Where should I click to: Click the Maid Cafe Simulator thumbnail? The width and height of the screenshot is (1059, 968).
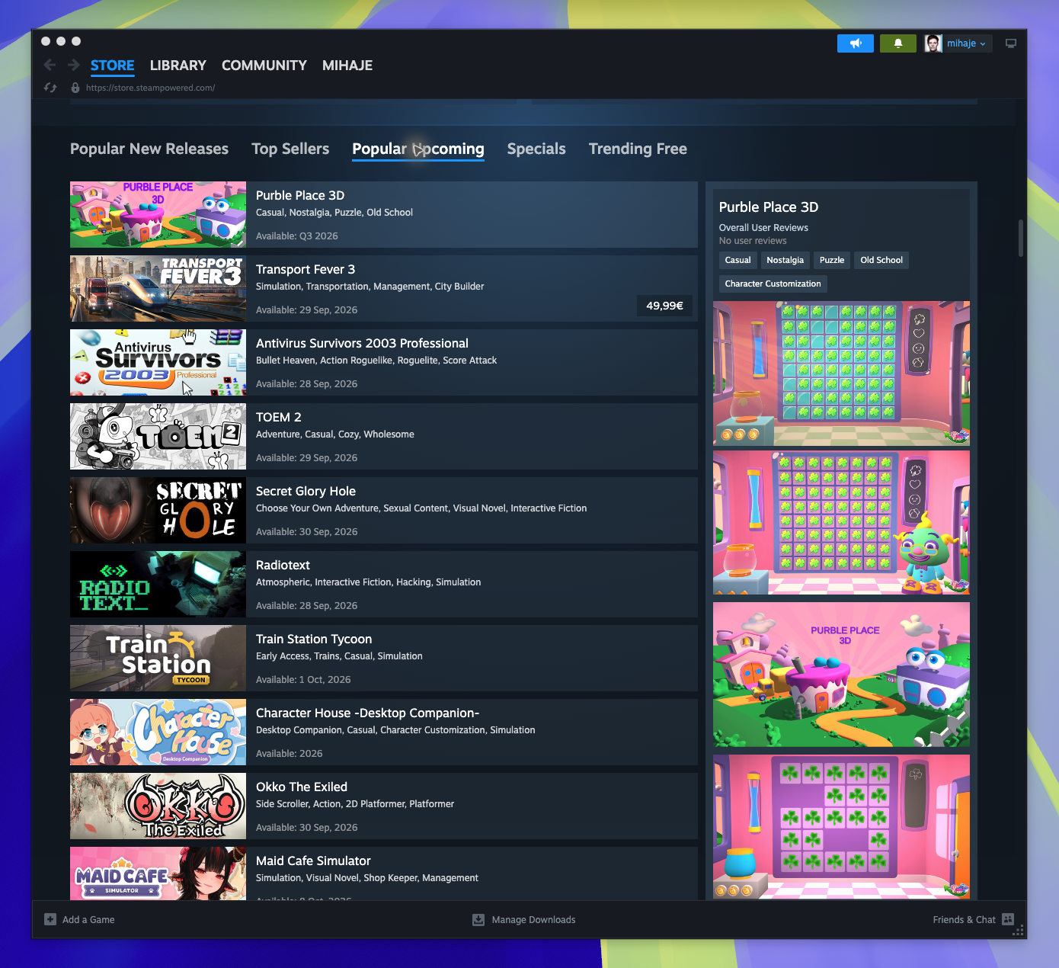coord(158,873)
